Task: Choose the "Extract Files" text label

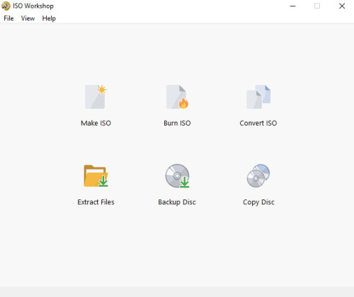Action: point(96,202)
